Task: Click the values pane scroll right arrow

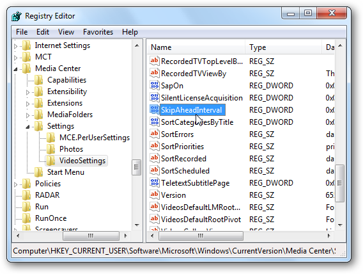Action: (x=328, y=236)
